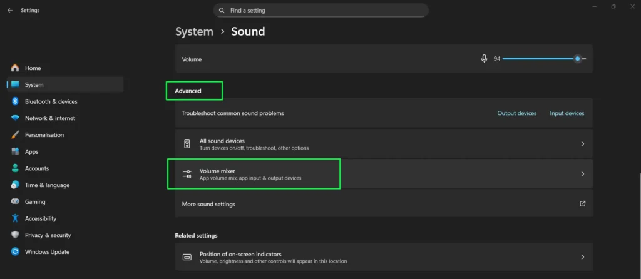Go to Network & internet settings

click(65, 118)
